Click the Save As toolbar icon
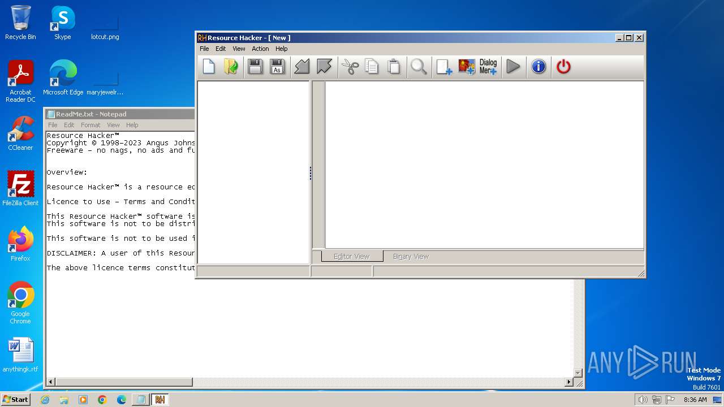Viewport: 724px width, 407px height. click(277, 67)
